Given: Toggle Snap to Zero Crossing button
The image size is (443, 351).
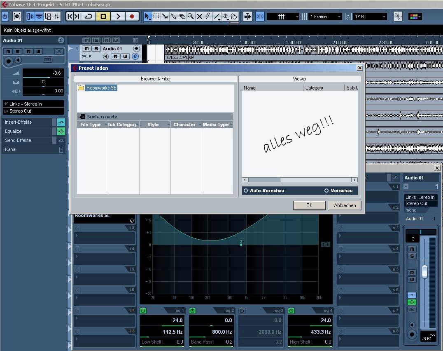Looking at the screenshot, I should coord(398,16).
